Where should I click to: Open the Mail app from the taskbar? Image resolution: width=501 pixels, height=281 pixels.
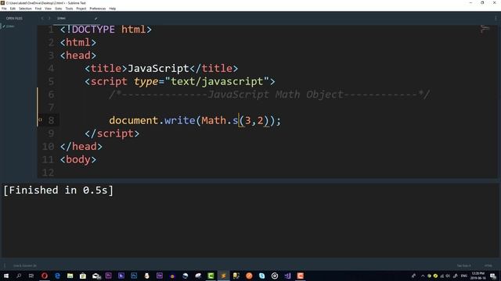tap(96, 276)
